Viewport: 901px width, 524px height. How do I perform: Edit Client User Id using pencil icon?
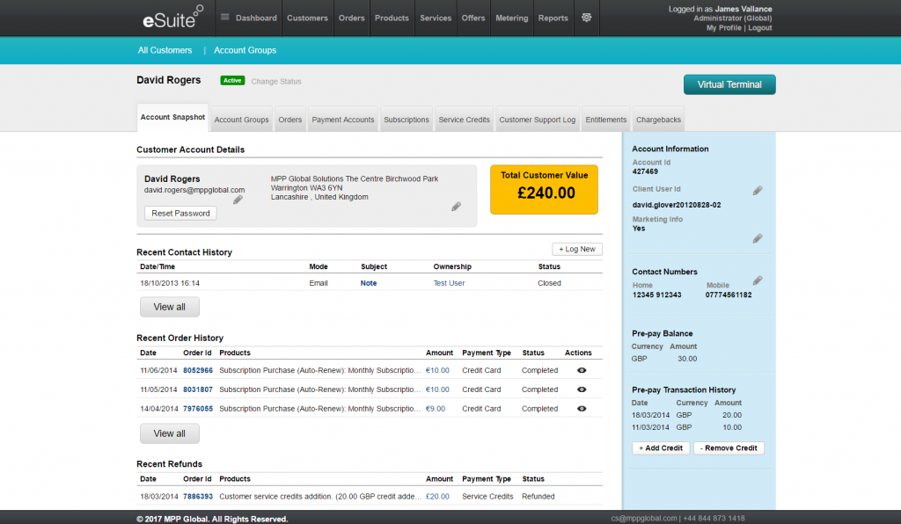[x=758, y=191]
